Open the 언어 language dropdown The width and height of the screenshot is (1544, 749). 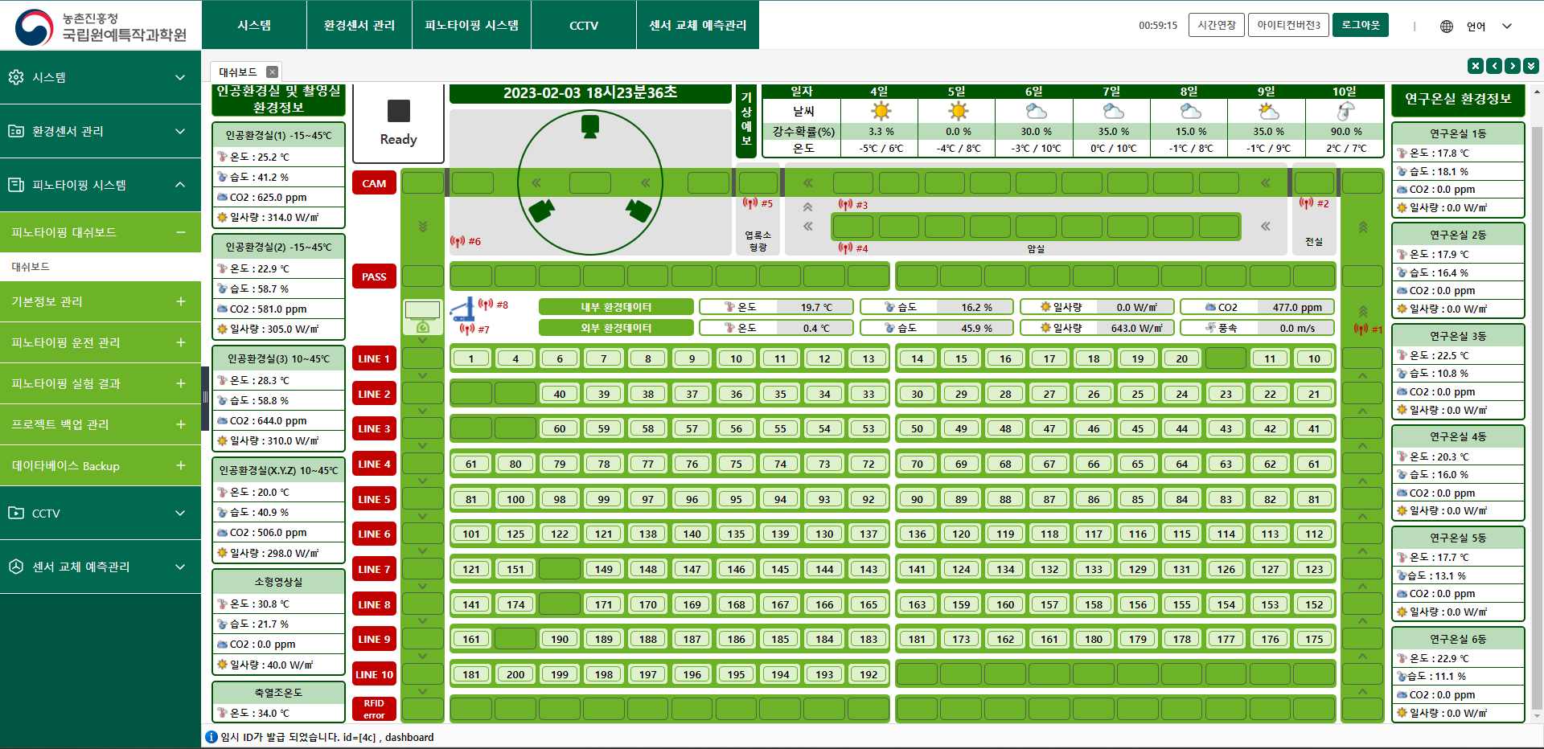1489,26
